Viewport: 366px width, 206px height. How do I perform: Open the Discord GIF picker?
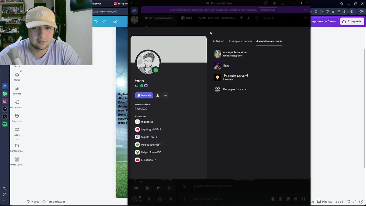pyautogui.click(x=281, y=199)
